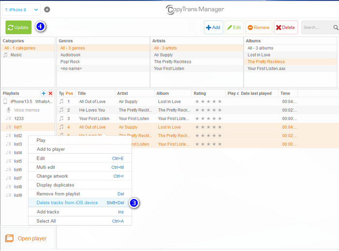Sort by Album column header

pos(173,93)
